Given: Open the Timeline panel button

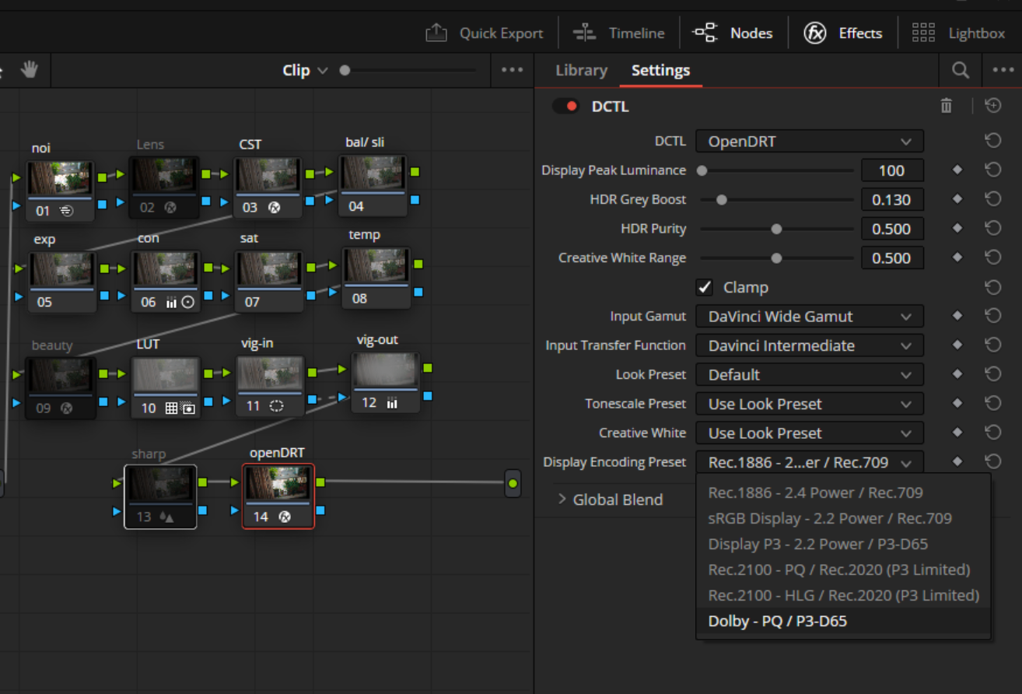Looking at the screenshot, I should coord(619,33).
